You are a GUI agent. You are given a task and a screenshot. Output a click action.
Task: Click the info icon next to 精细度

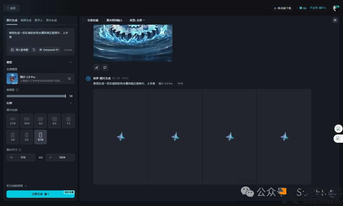pos(17,90)
